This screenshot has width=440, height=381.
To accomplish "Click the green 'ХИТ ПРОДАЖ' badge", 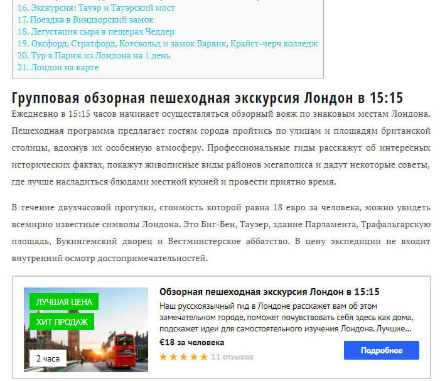I will click(62, 322).
